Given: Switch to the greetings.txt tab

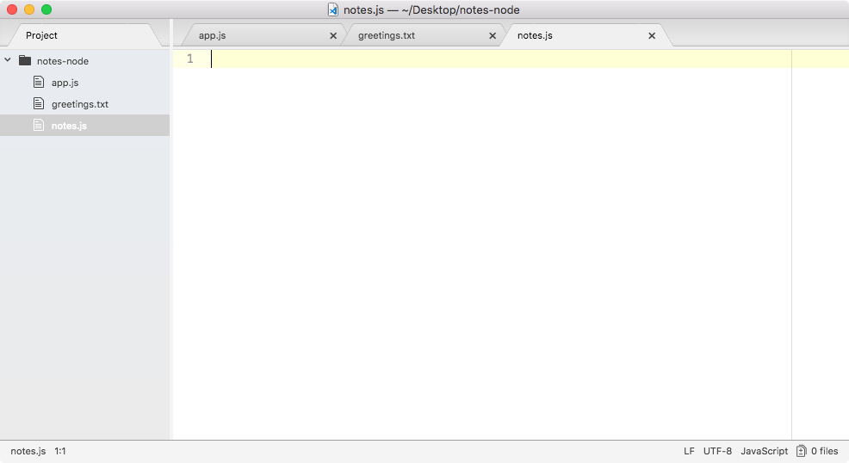Looking at the screenshot, I should pyautogui.click(x=387, y=35).
